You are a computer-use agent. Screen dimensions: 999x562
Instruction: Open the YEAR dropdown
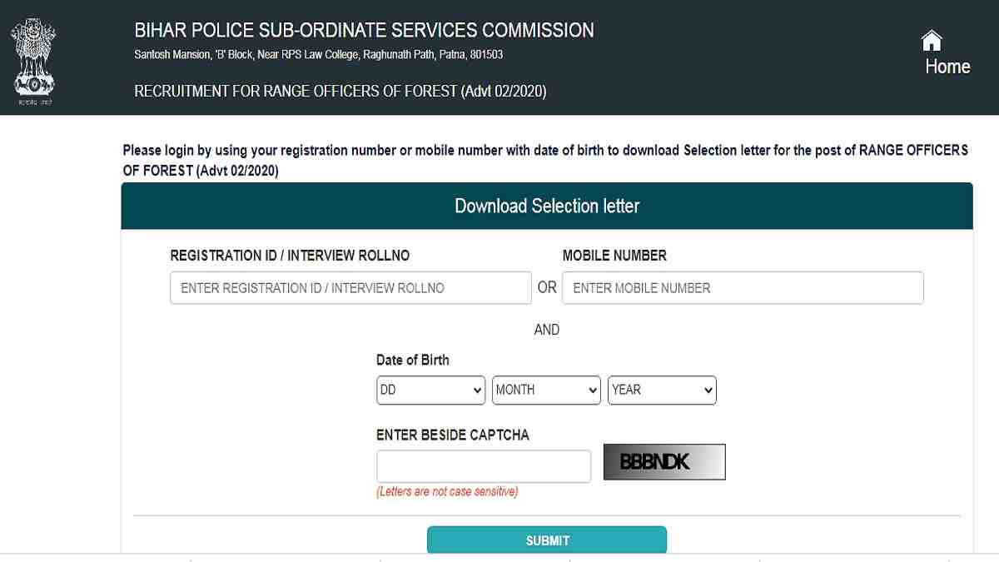[x=662, y=390]
